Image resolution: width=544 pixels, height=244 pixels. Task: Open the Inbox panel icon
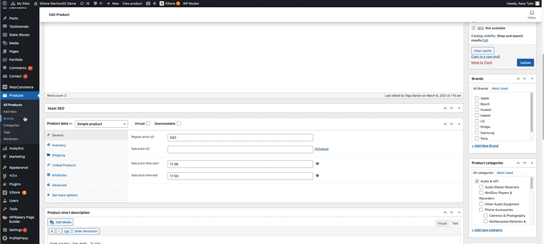(x=532, y=15)
